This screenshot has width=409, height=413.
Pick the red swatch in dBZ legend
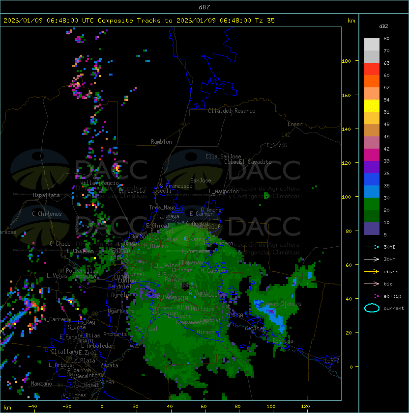coord(372,69)
